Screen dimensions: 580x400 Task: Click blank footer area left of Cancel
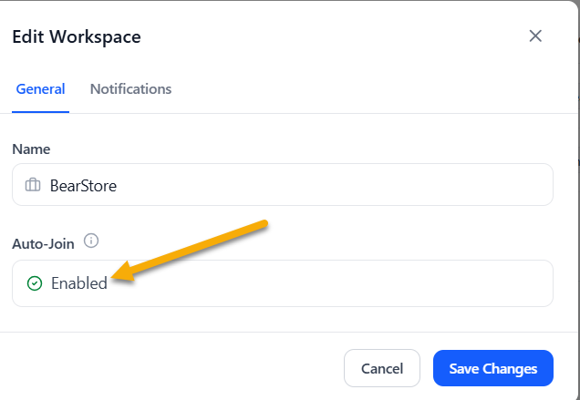(164, 369)
